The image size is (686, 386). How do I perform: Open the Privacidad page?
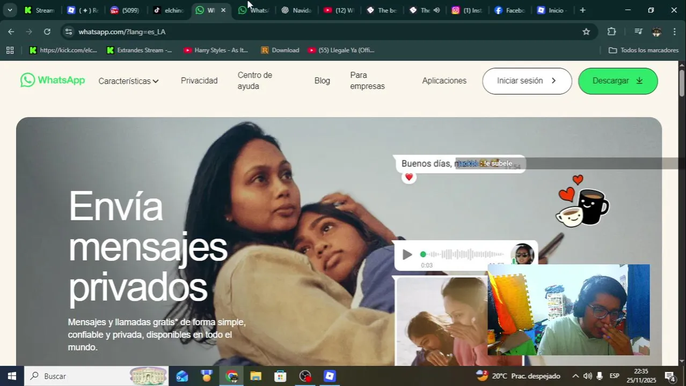coord(199,80)
